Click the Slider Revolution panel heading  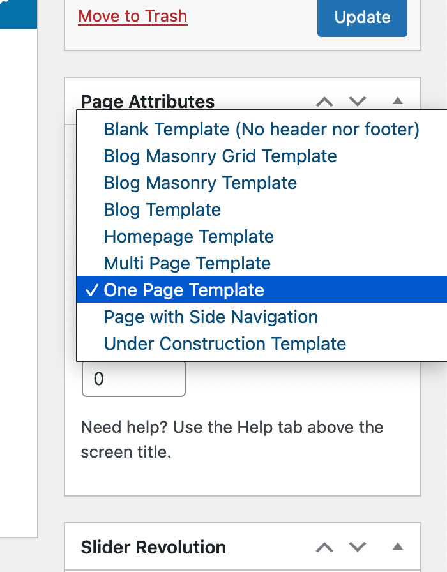point(153,547)
